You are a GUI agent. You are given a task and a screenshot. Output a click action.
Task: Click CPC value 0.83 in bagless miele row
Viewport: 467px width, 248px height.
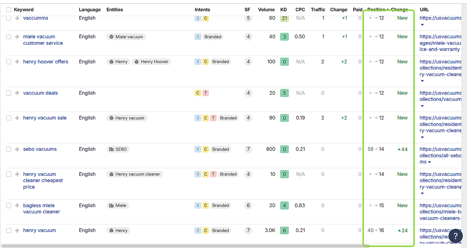pos(300,206)
